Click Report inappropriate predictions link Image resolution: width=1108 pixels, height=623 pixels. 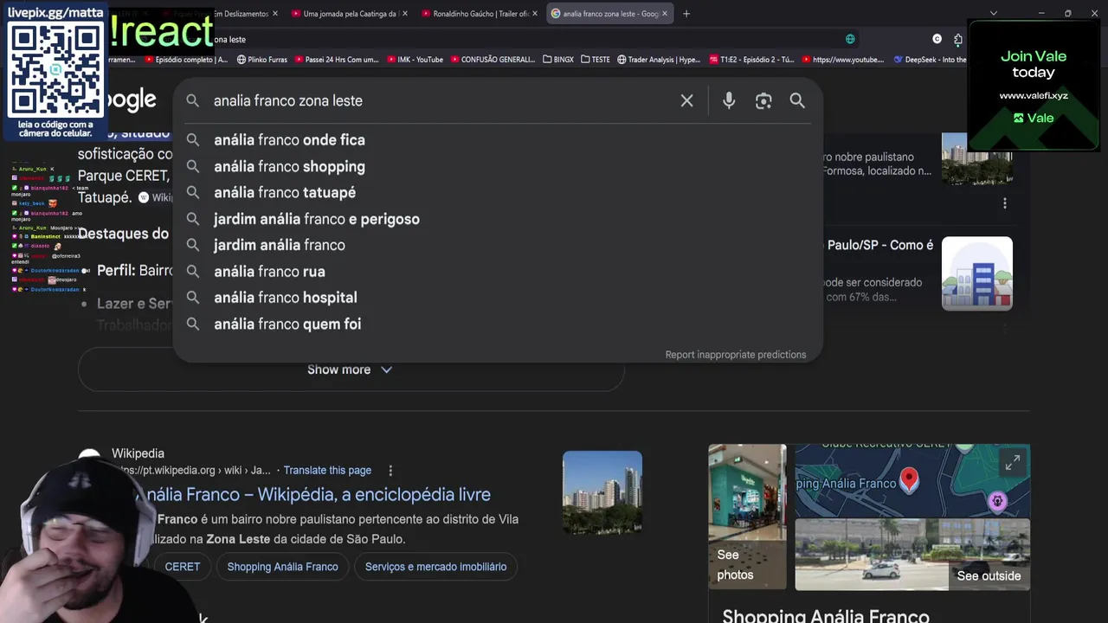click(x=735, y=355)
